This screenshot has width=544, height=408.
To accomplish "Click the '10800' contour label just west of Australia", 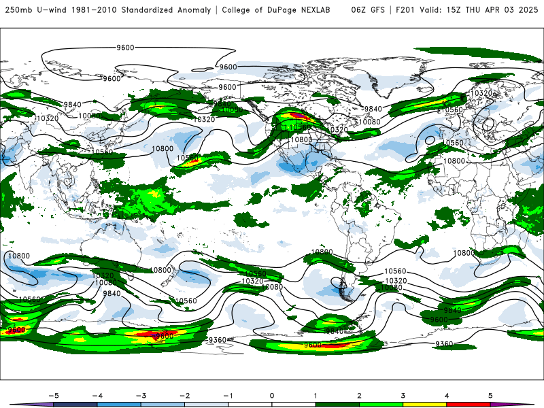I will click(x=19, y=256).
